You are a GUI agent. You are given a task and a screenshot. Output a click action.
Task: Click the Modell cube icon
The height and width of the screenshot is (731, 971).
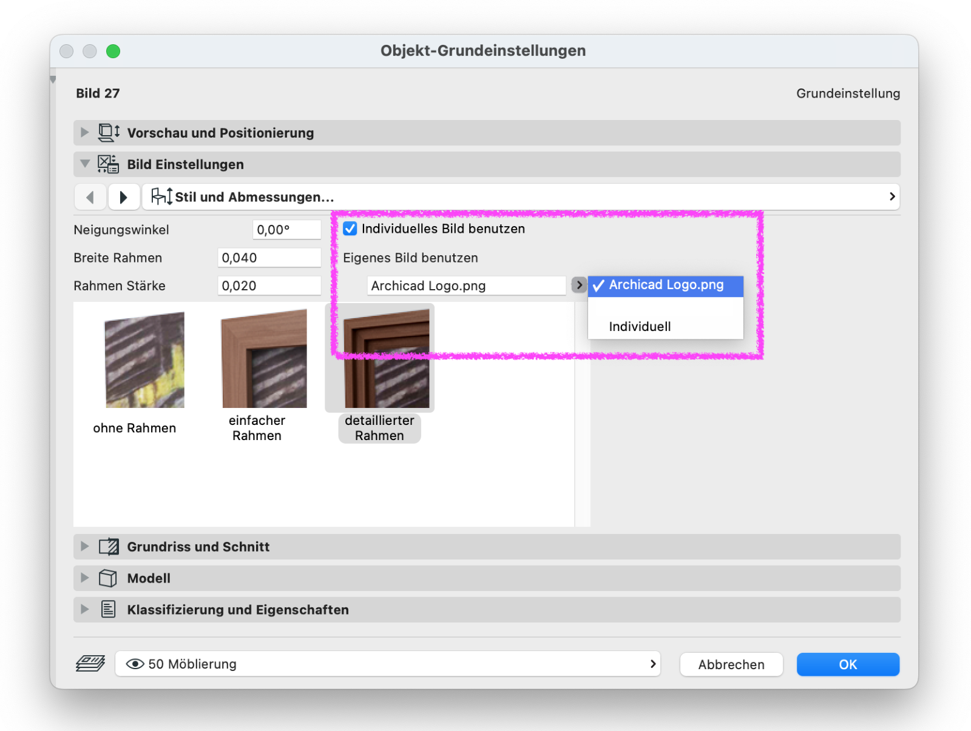(108, 578)
